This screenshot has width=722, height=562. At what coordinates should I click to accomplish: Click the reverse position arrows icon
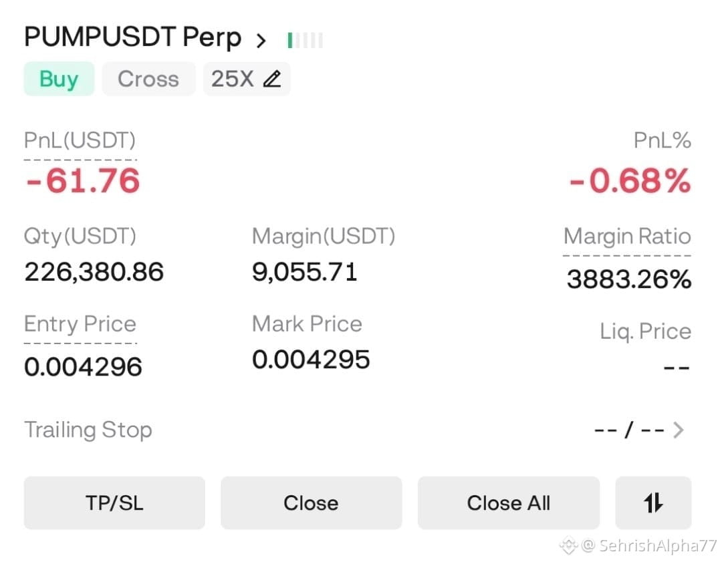653,503
